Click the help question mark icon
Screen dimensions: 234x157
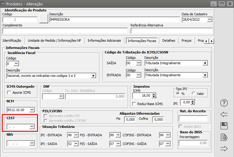[224, 103]
